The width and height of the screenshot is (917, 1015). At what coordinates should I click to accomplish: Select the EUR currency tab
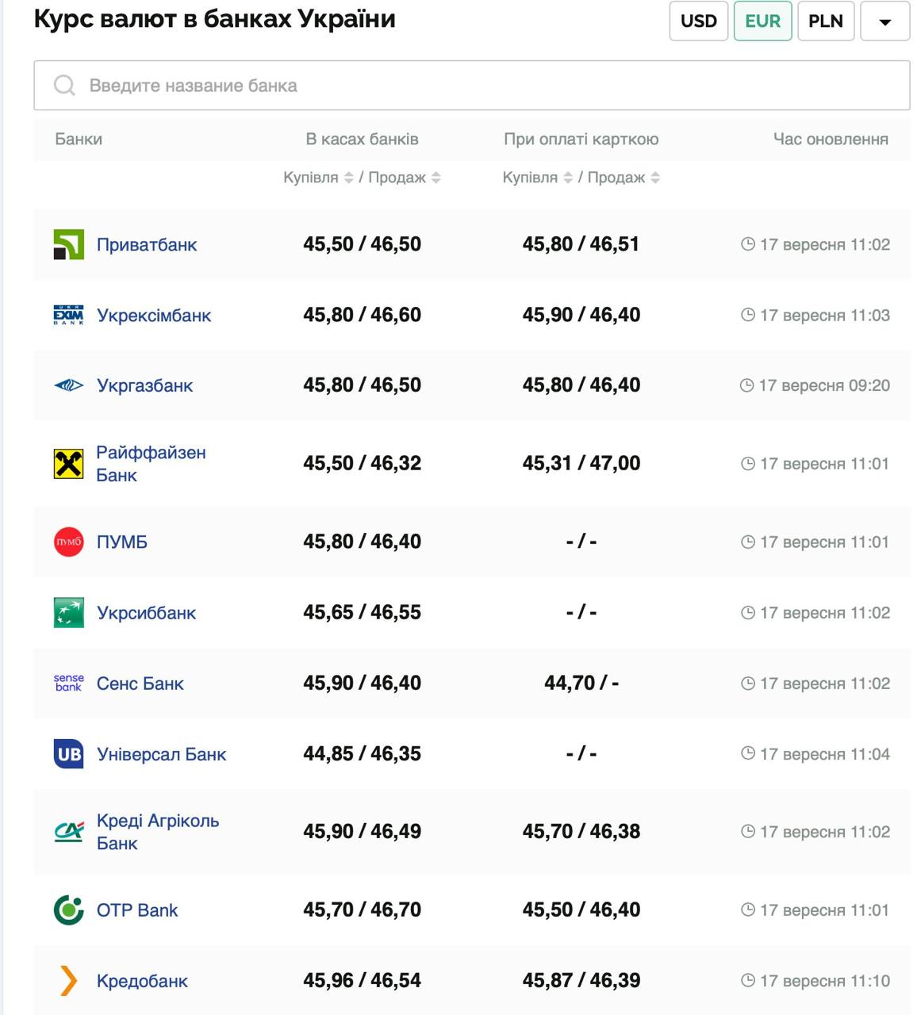coord(762,21)
